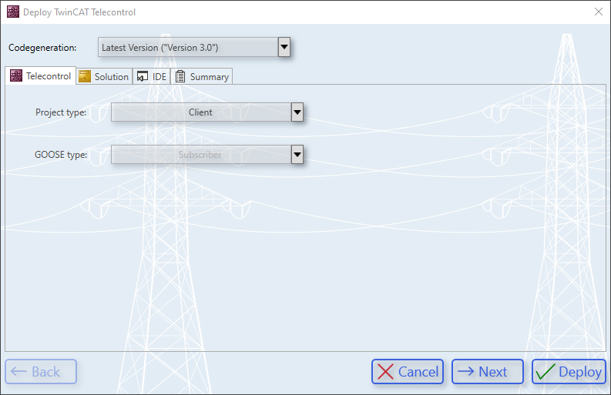Expand the Project type dropdown arrow

(x=297, y=112)
